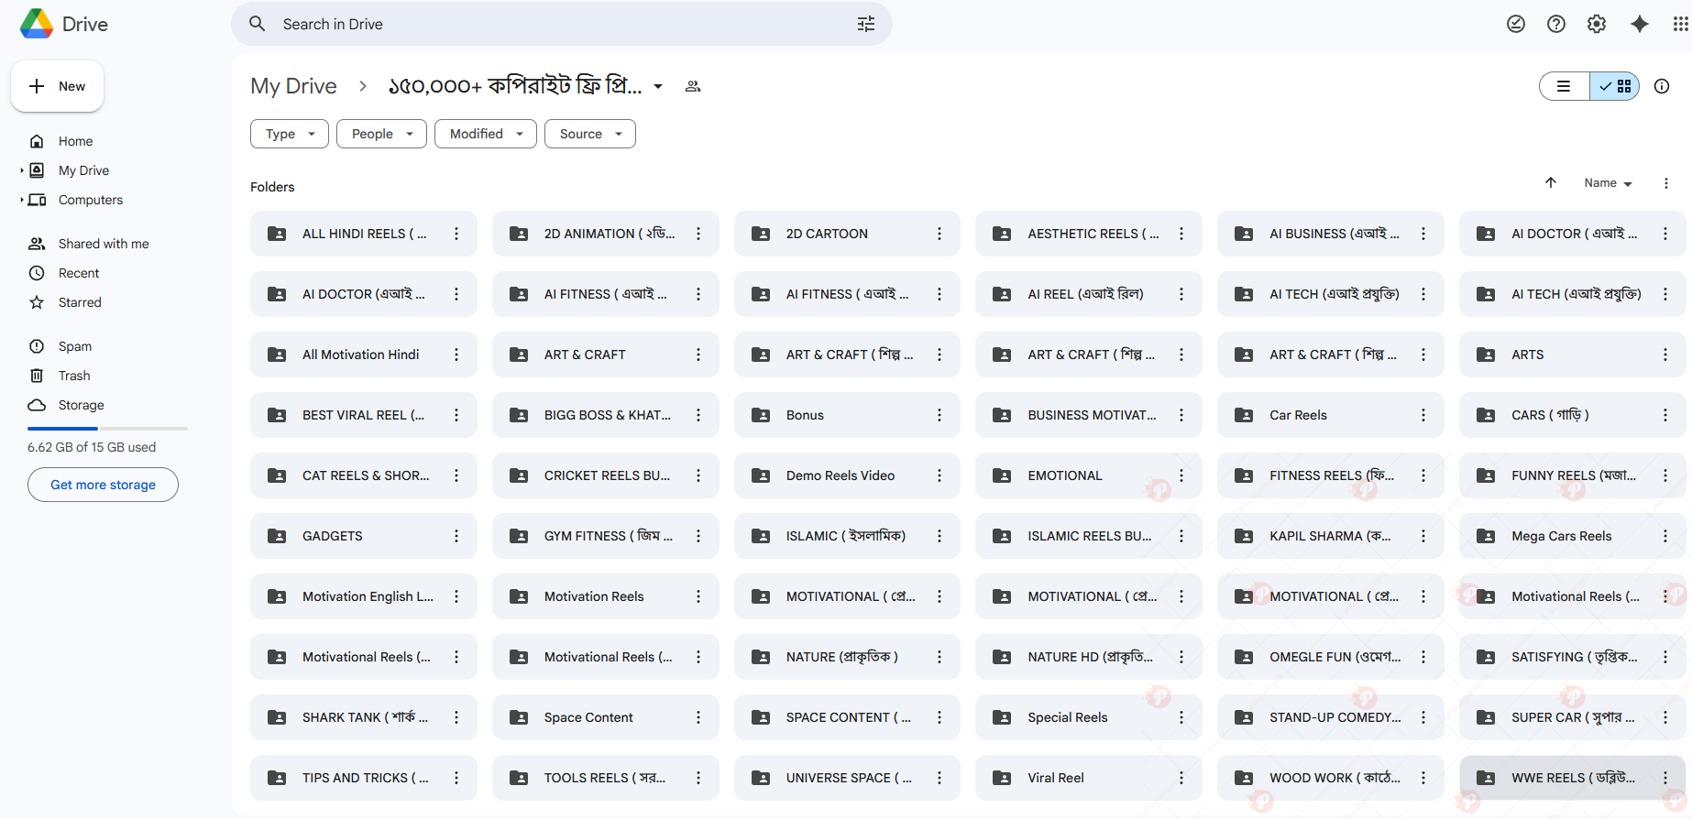
Task: Click the shared folder people icon
Action: [693, 86]
